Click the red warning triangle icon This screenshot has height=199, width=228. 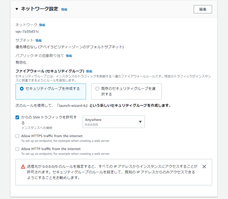23,166
